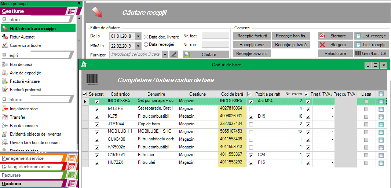391x188 pixels.
Task: Click the Căutare button
Action: (x=206, y=55)
